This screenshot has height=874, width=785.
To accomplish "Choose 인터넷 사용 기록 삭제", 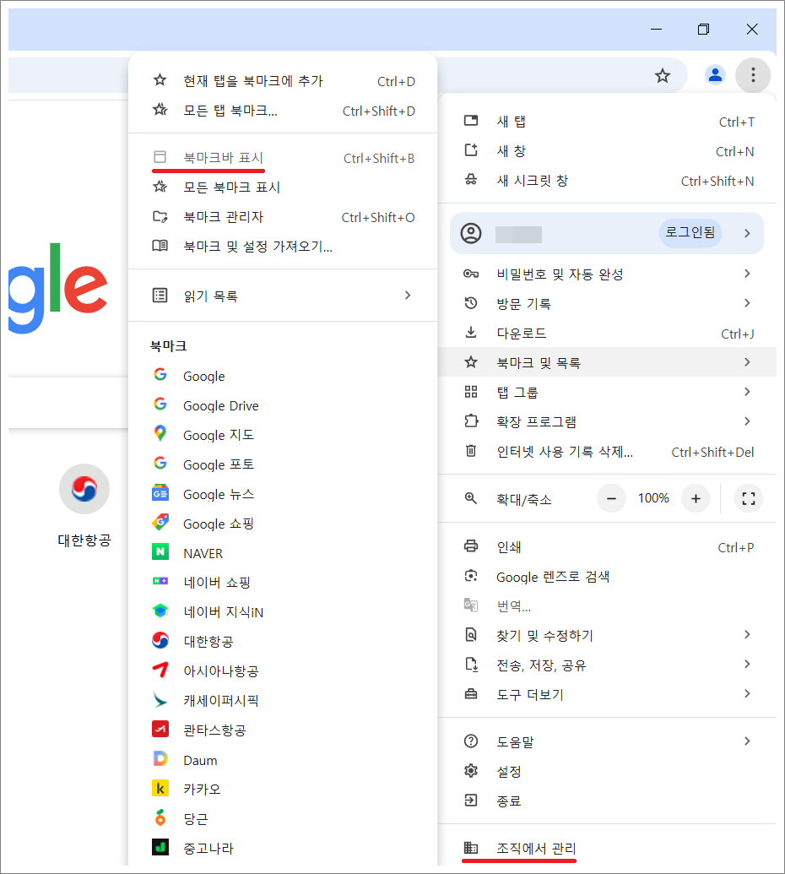I will tap(607, 452).
